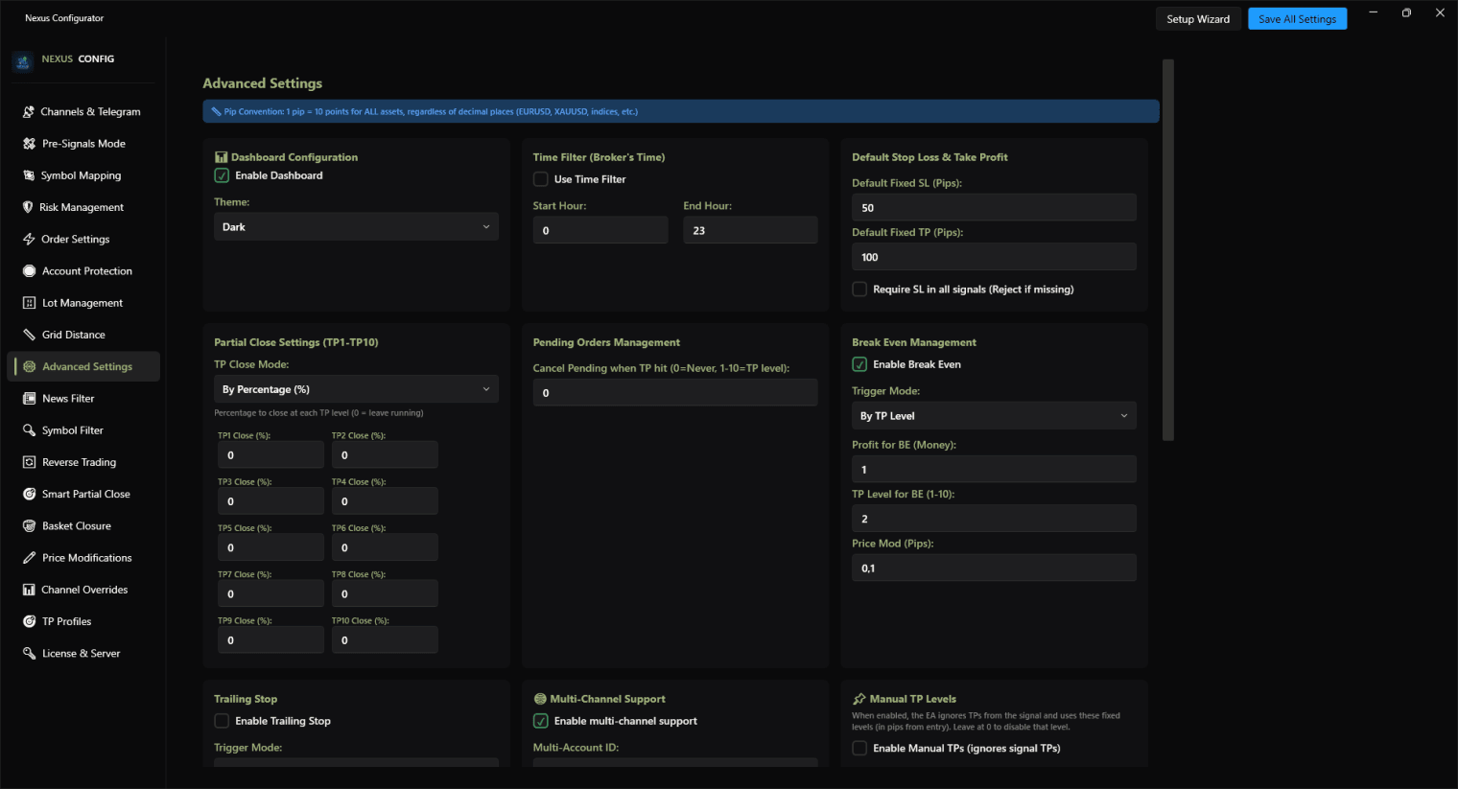The height and width of the screenshot is (789, 1458).
Task: Click the Profit for BE field
Action: click(x=994, y=469)
